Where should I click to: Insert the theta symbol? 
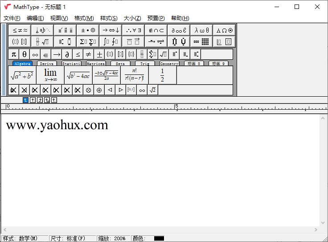25,54
